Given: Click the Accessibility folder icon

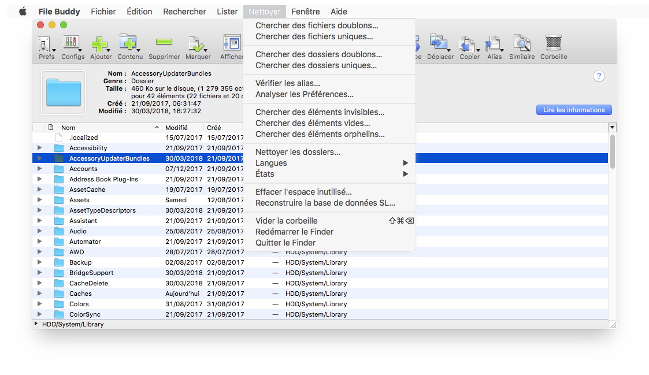Looking at the screenshot, I should [x=59, y=148].
